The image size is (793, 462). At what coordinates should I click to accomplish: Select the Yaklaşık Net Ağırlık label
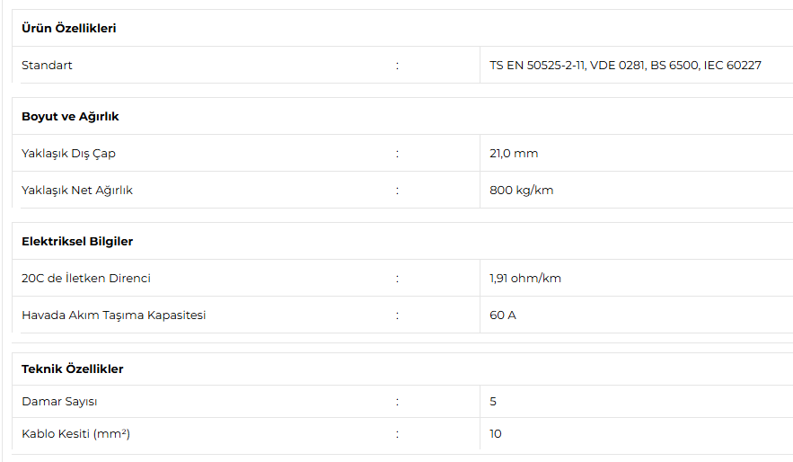pyautogui.click(x=77, y=191)
